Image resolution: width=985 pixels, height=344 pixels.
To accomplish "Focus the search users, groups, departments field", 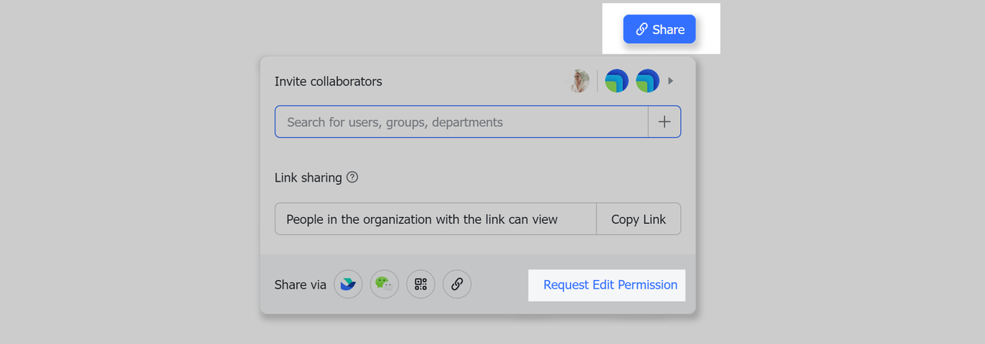I will tap(462, 122).
